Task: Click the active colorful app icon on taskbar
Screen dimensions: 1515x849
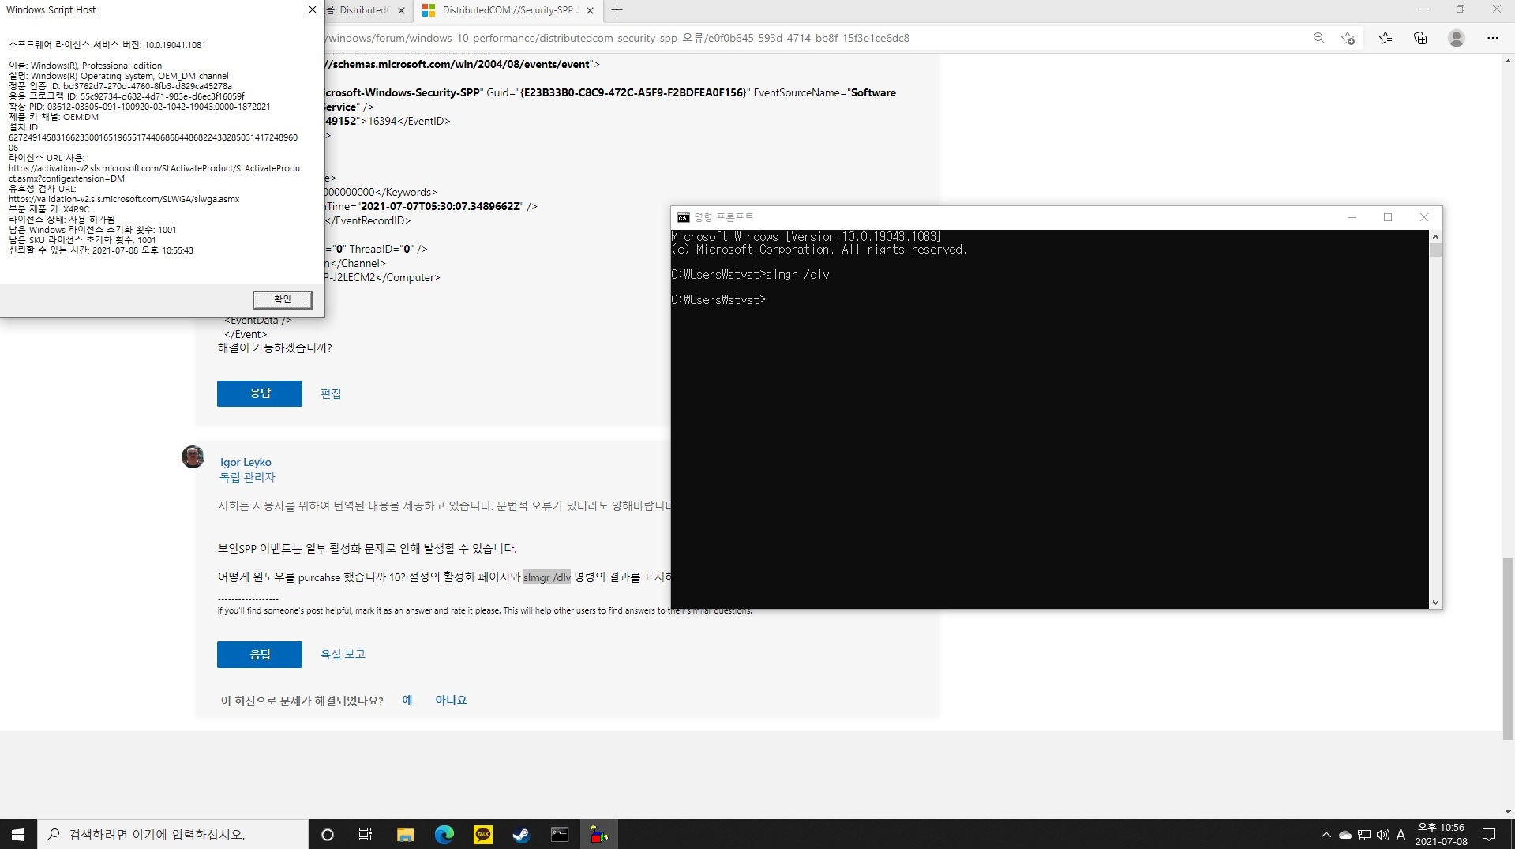Action: [599, 834]
